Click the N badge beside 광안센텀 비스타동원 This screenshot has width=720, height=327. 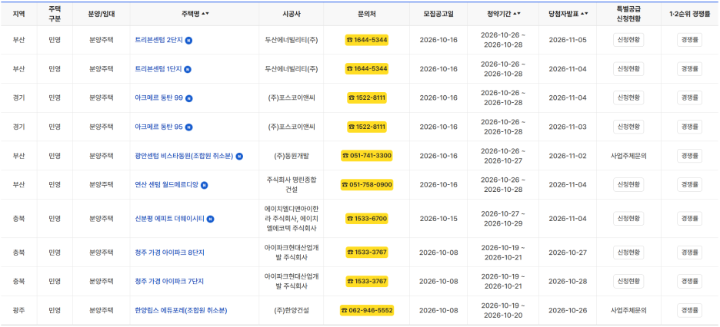pos(239,156)
